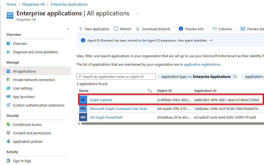Navigate to Megablast AB breadcrumb

tap(33, 4)
